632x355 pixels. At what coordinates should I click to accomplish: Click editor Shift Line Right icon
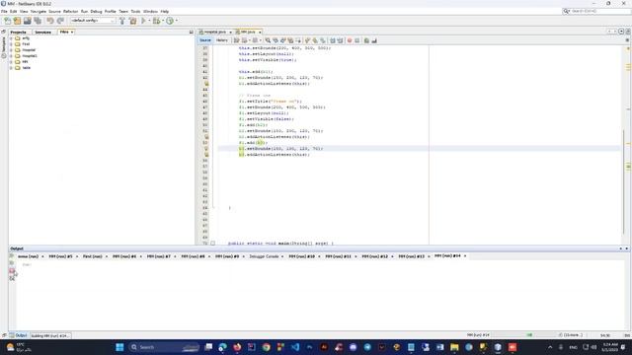click(340, 40)
